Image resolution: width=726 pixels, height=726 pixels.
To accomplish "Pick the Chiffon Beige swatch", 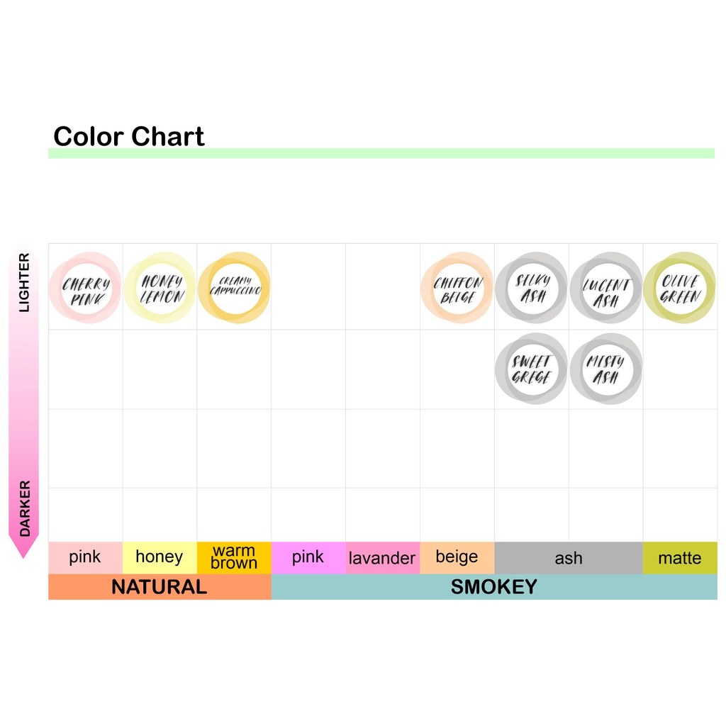I will (457, 289).
